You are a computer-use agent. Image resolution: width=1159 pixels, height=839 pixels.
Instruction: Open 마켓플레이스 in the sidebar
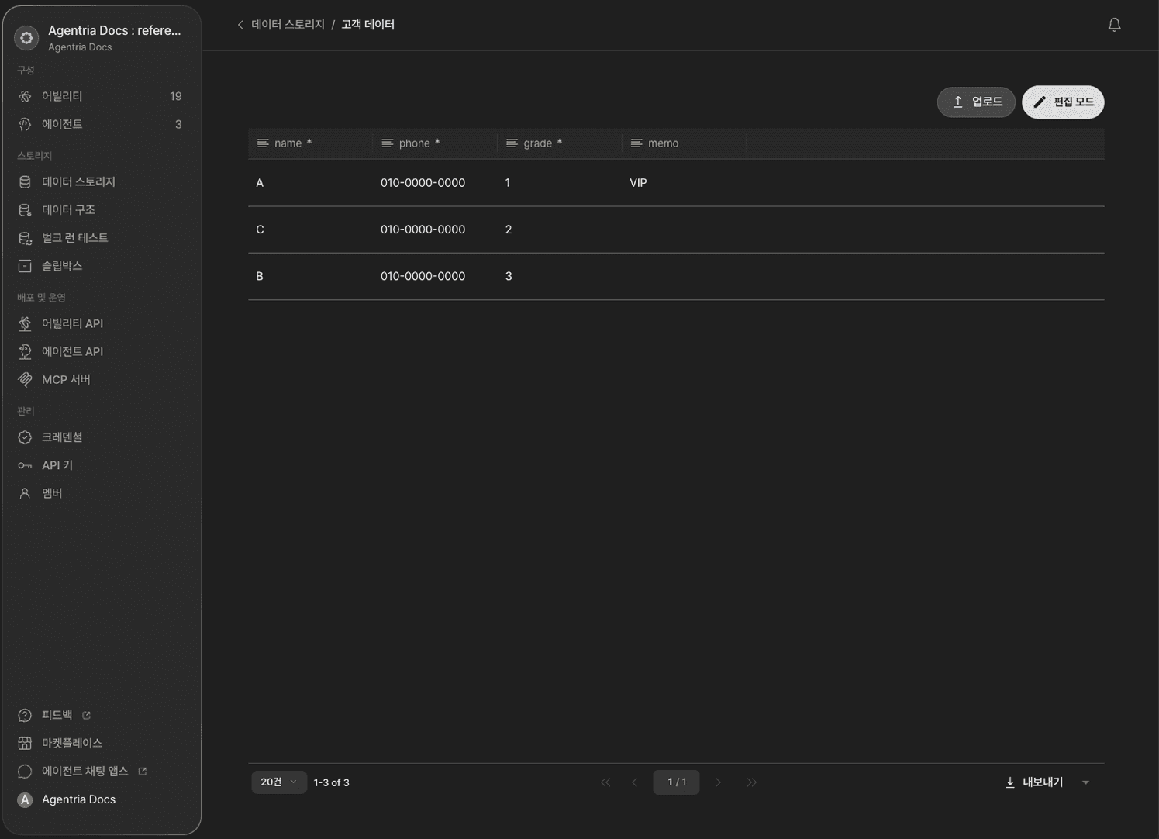coord(101,743)
